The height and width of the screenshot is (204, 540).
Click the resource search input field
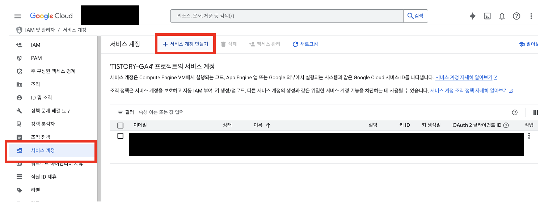287,16
